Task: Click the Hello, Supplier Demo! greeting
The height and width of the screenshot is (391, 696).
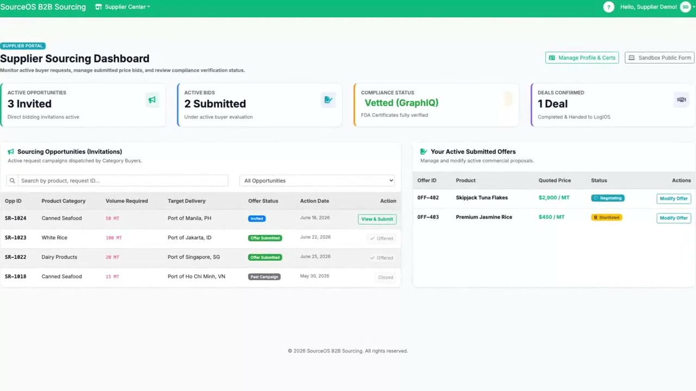Action: (x=648, y=7)
